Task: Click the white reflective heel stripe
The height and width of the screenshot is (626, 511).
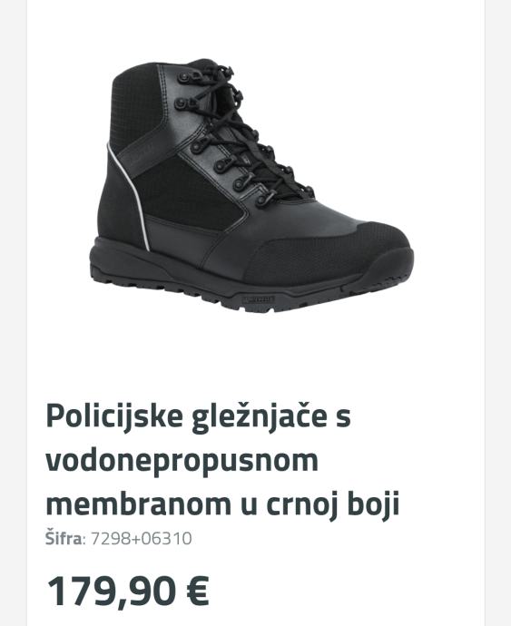Action: 130,196
